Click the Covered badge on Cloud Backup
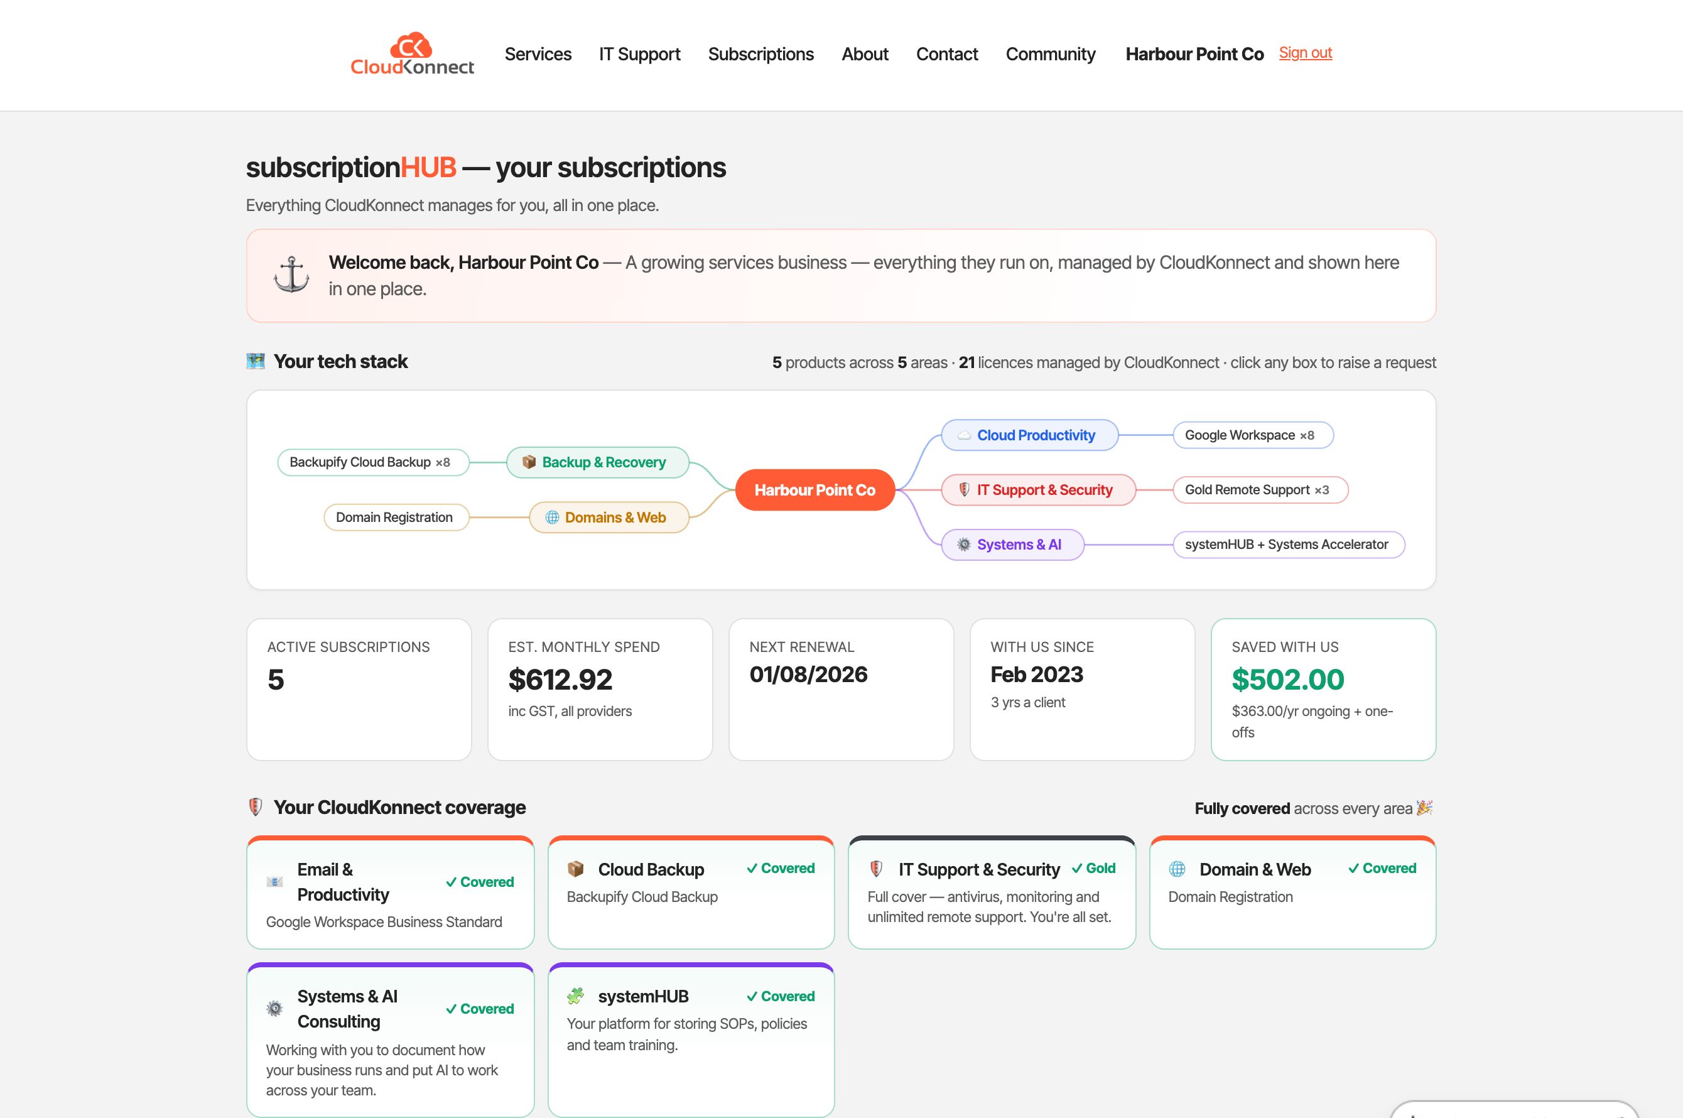 (x=781, y=869)
